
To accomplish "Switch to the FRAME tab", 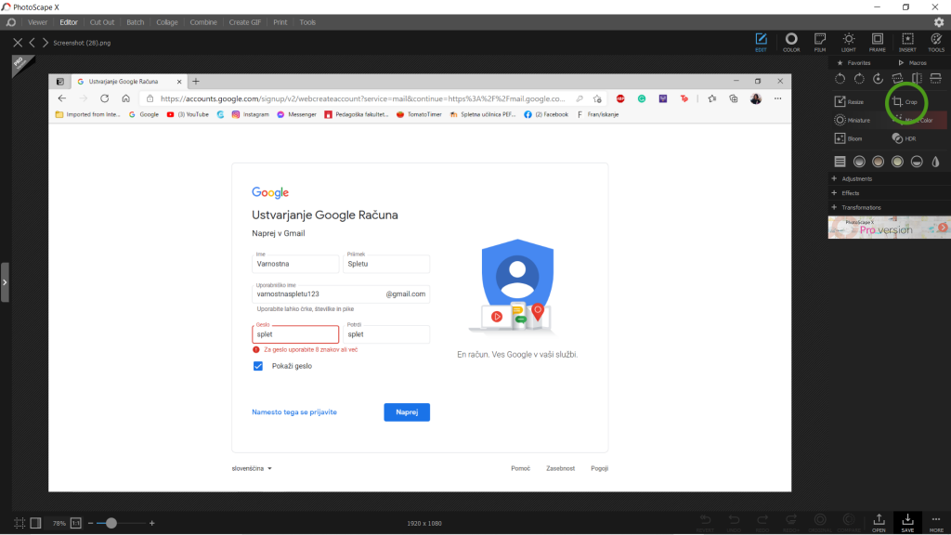I will 878,43.
